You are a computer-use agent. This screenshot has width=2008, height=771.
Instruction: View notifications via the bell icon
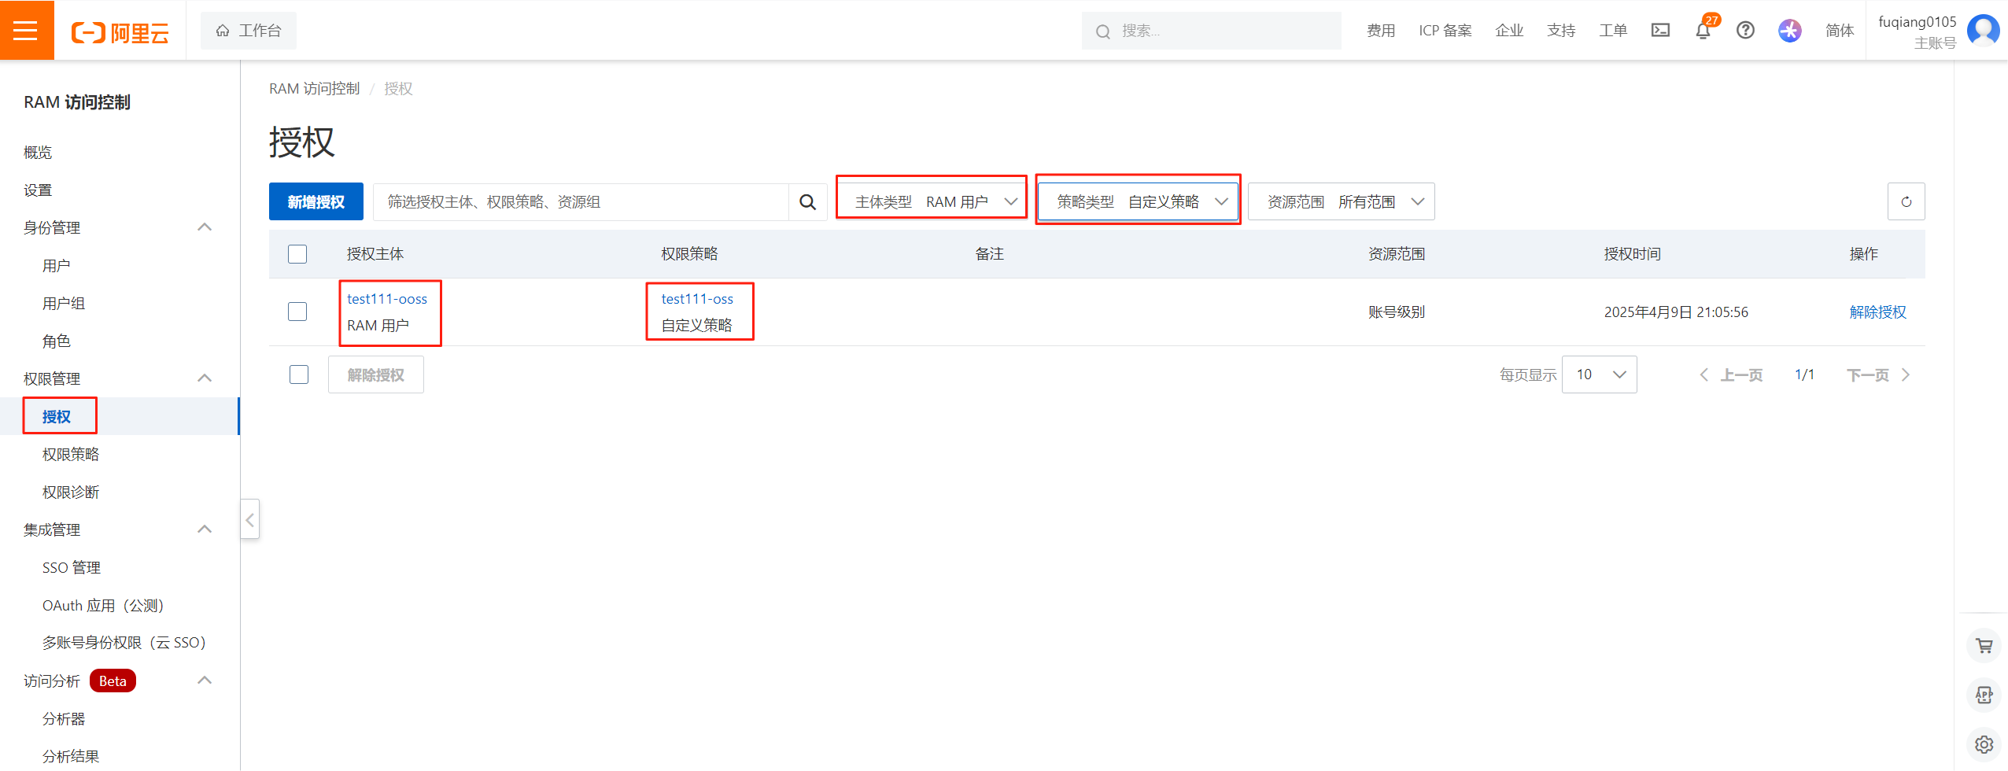tap(1703, 31)
